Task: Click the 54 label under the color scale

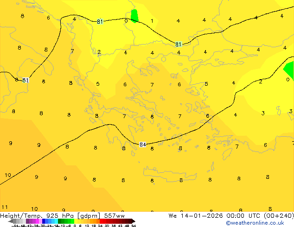Action: pyautogui.click(x=133, y=226)
